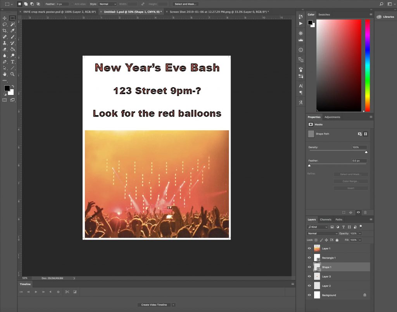The width and height of the screenshot is (397, 312).
Task: Hide the Background layer
Action: [309, 295]
